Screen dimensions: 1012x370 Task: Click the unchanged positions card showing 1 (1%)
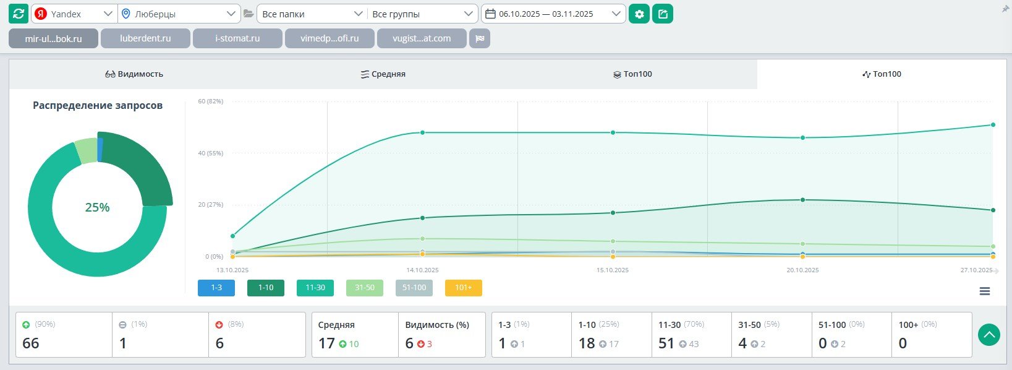[x=161, y=335]
